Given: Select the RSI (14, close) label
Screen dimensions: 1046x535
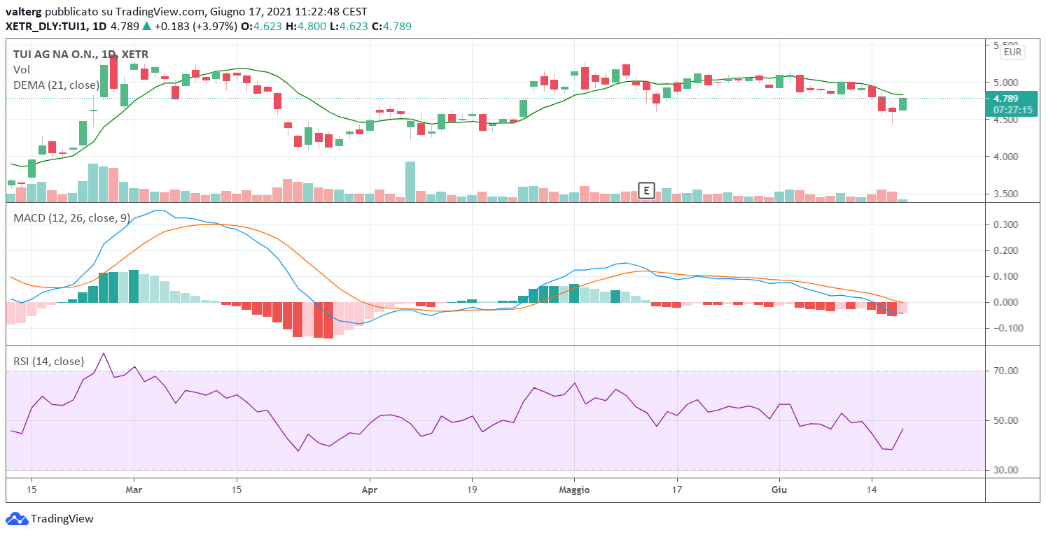Looking at the screenshot, I should pyautogui.click(x=48, y=362).
